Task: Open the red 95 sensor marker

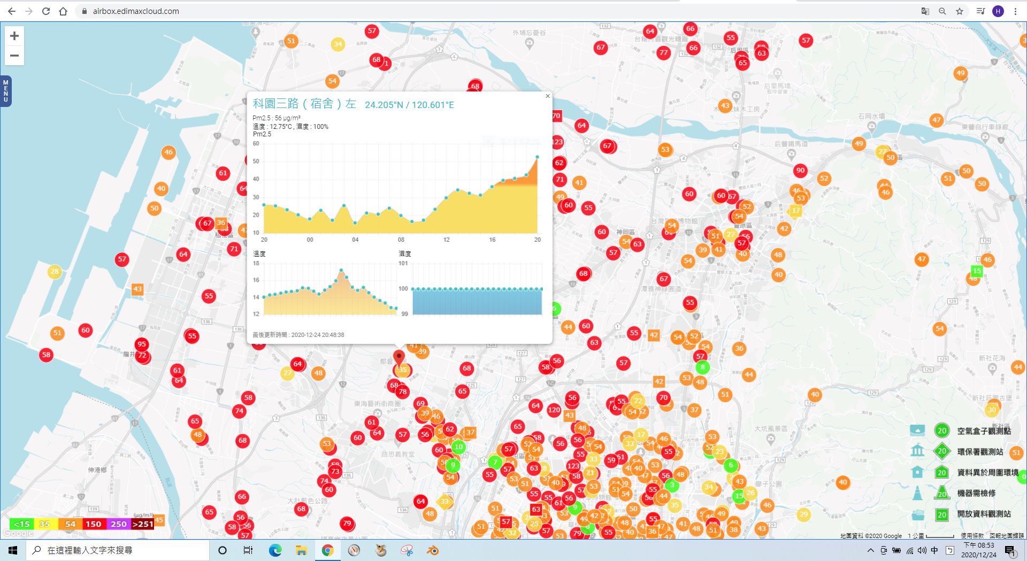Action: coord(142,344)
